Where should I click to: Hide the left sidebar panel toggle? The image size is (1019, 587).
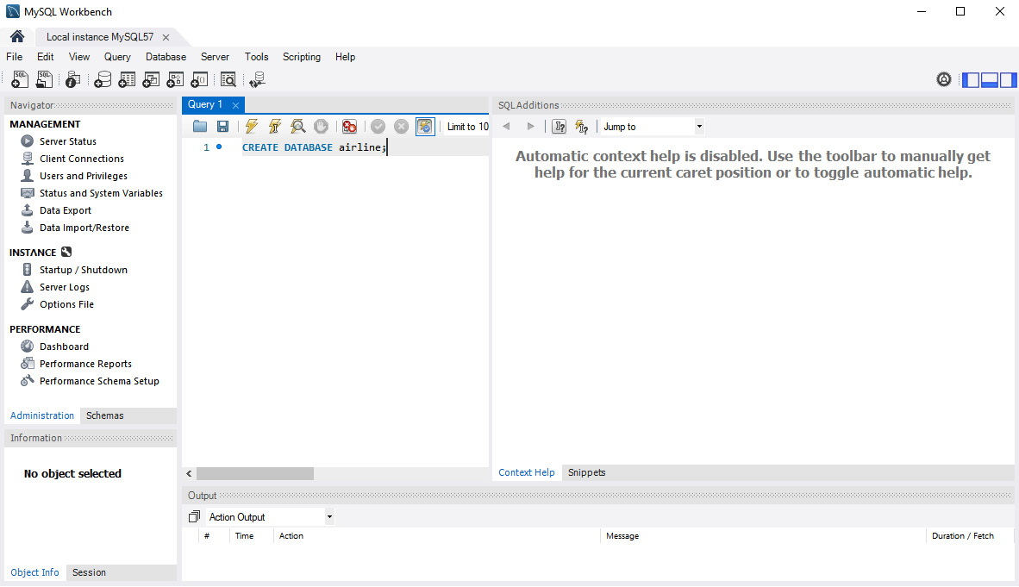click(x=971, y=80)
